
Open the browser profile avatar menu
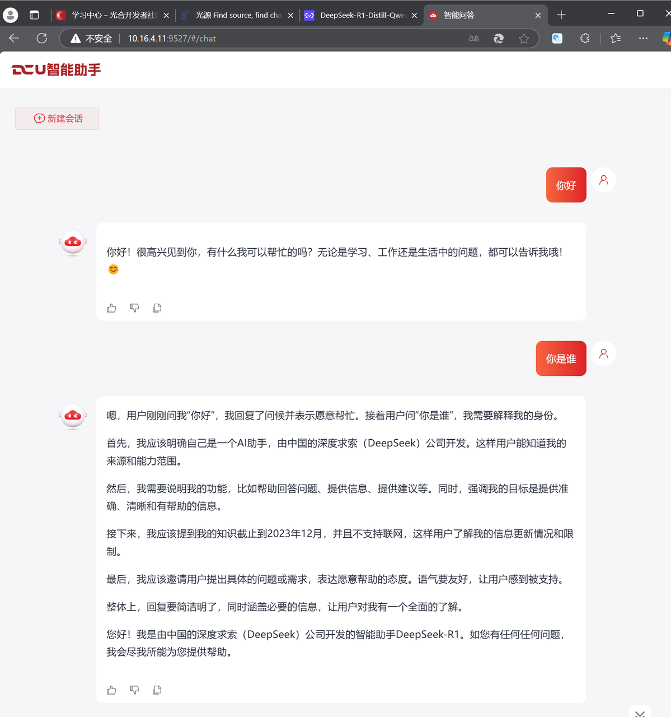coord(11,15)
